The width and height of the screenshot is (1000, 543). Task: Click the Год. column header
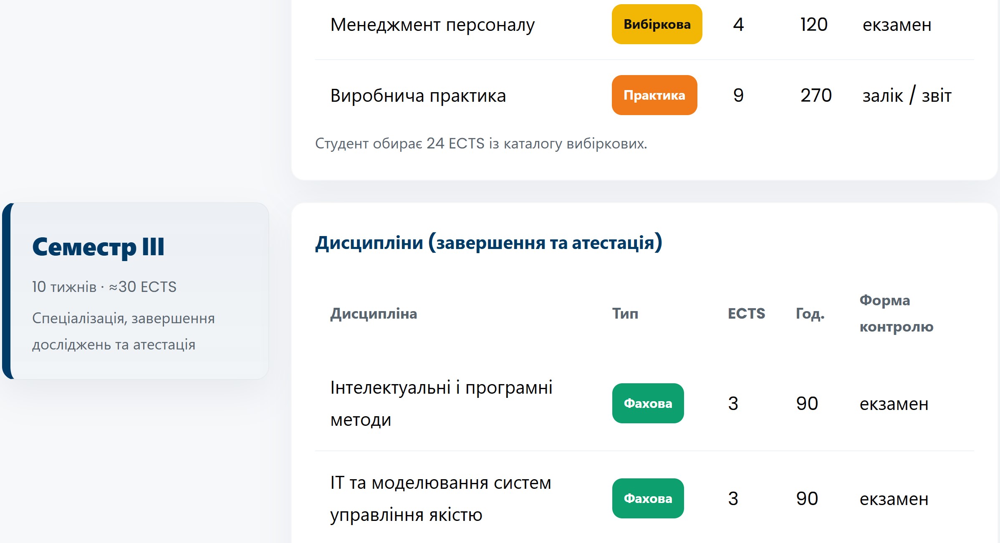(x=810, y=314)
